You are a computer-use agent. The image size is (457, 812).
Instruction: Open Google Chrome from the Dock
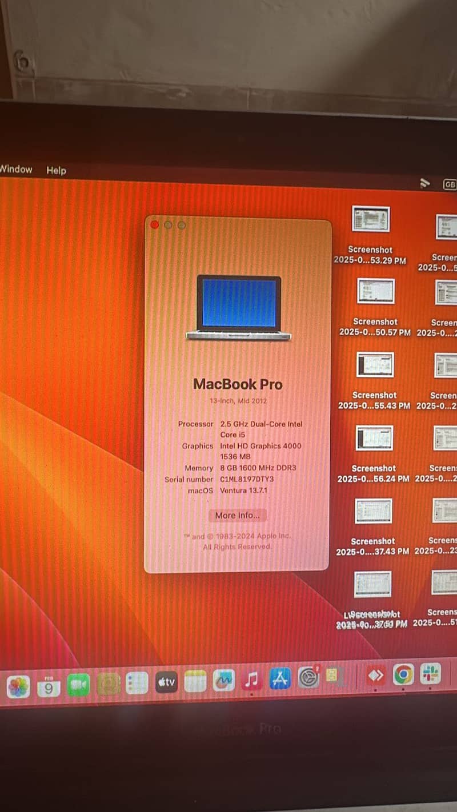coord(403,675)
